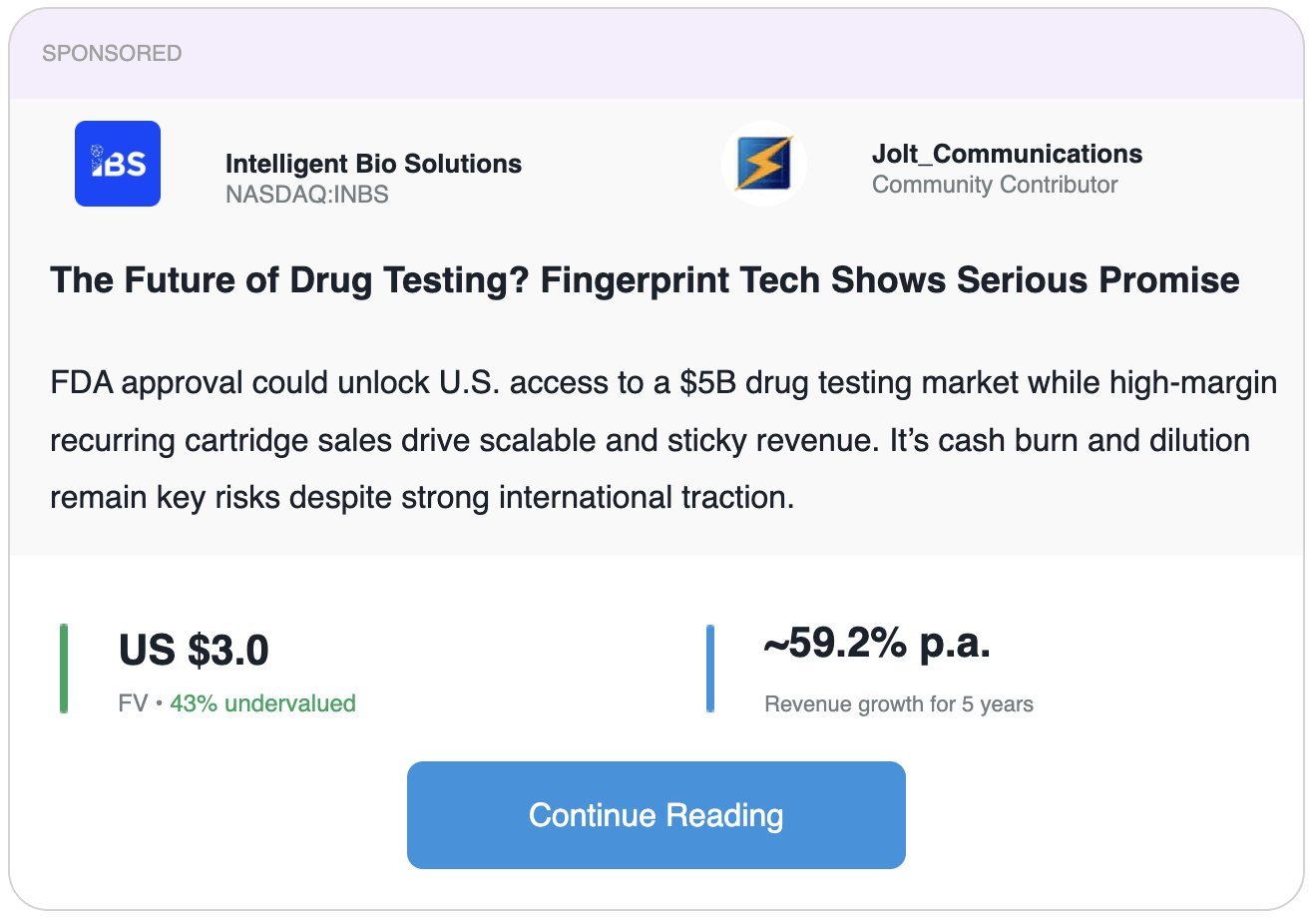
Task: Click the Continue Reading button
Action: pyautogui.click(x=656, y=815)
